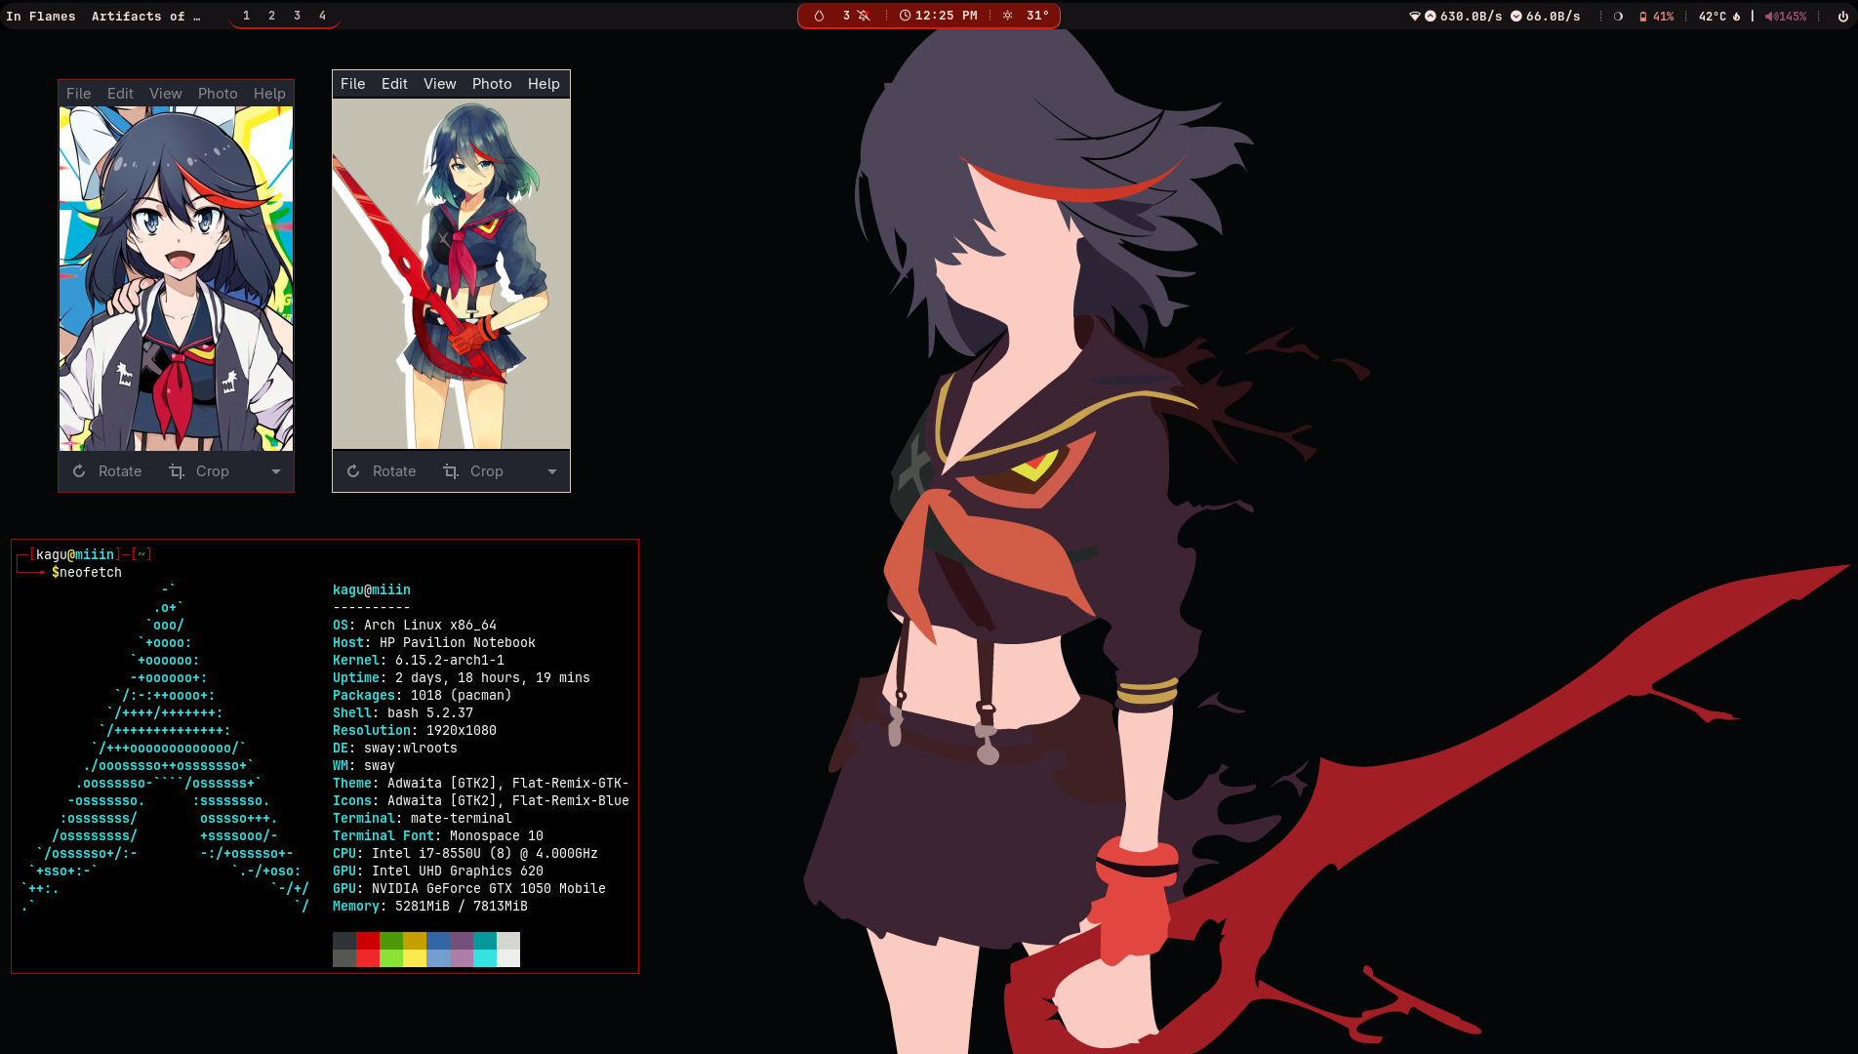Click the 66.0B/s download speed text

(x=1553, y=16)
